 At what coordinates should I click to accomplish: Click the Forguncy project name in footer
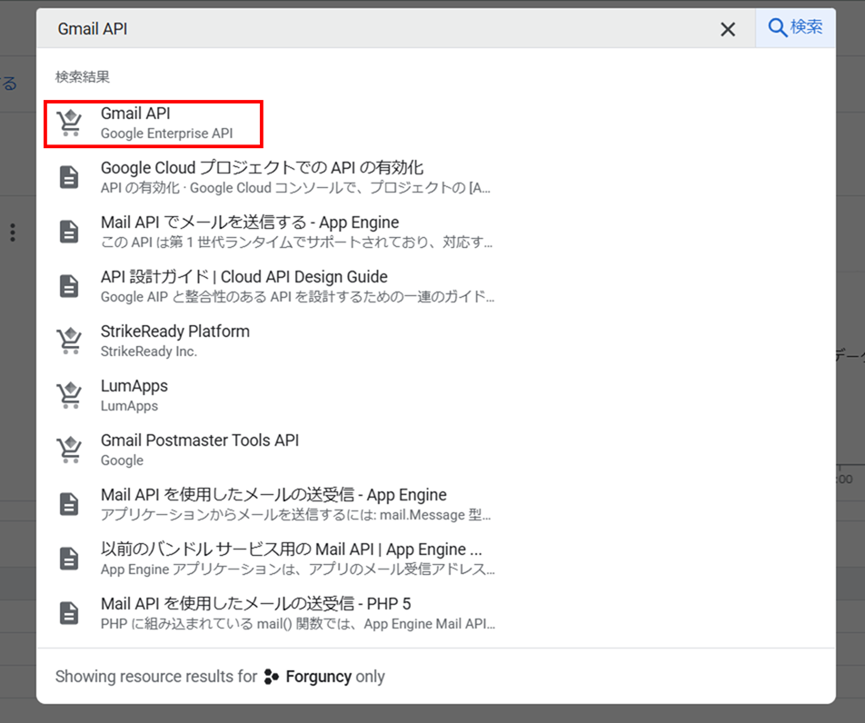tap(318, 677)
